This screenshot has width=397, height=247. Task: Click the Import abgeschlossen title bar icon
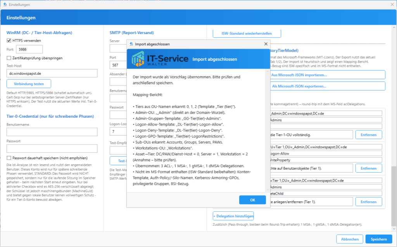(131, 44)
